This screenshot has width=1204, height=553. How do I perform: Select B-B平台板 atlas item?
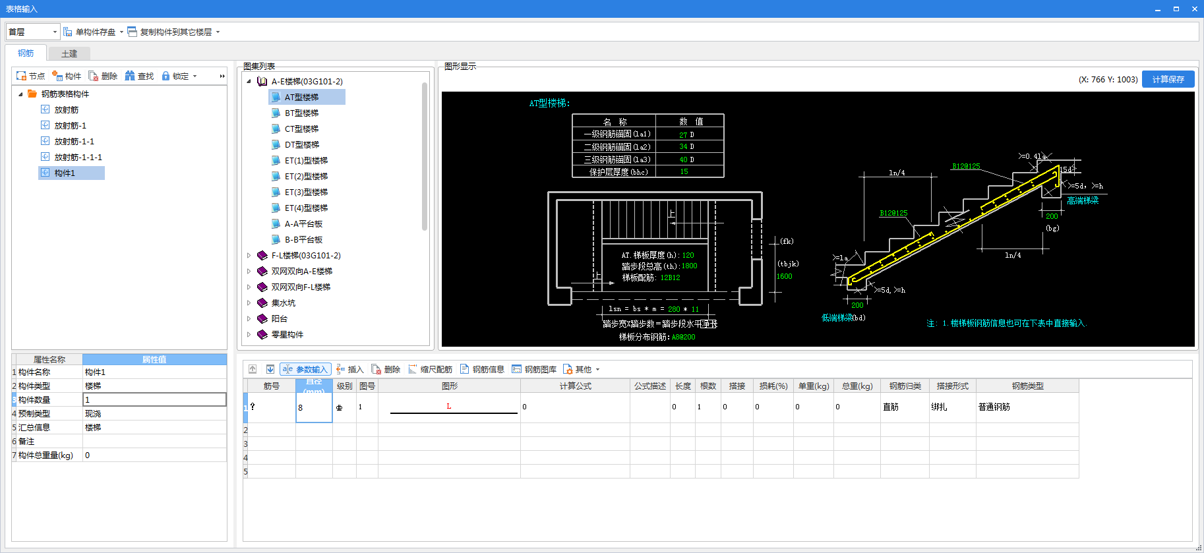tap(303, 239)
